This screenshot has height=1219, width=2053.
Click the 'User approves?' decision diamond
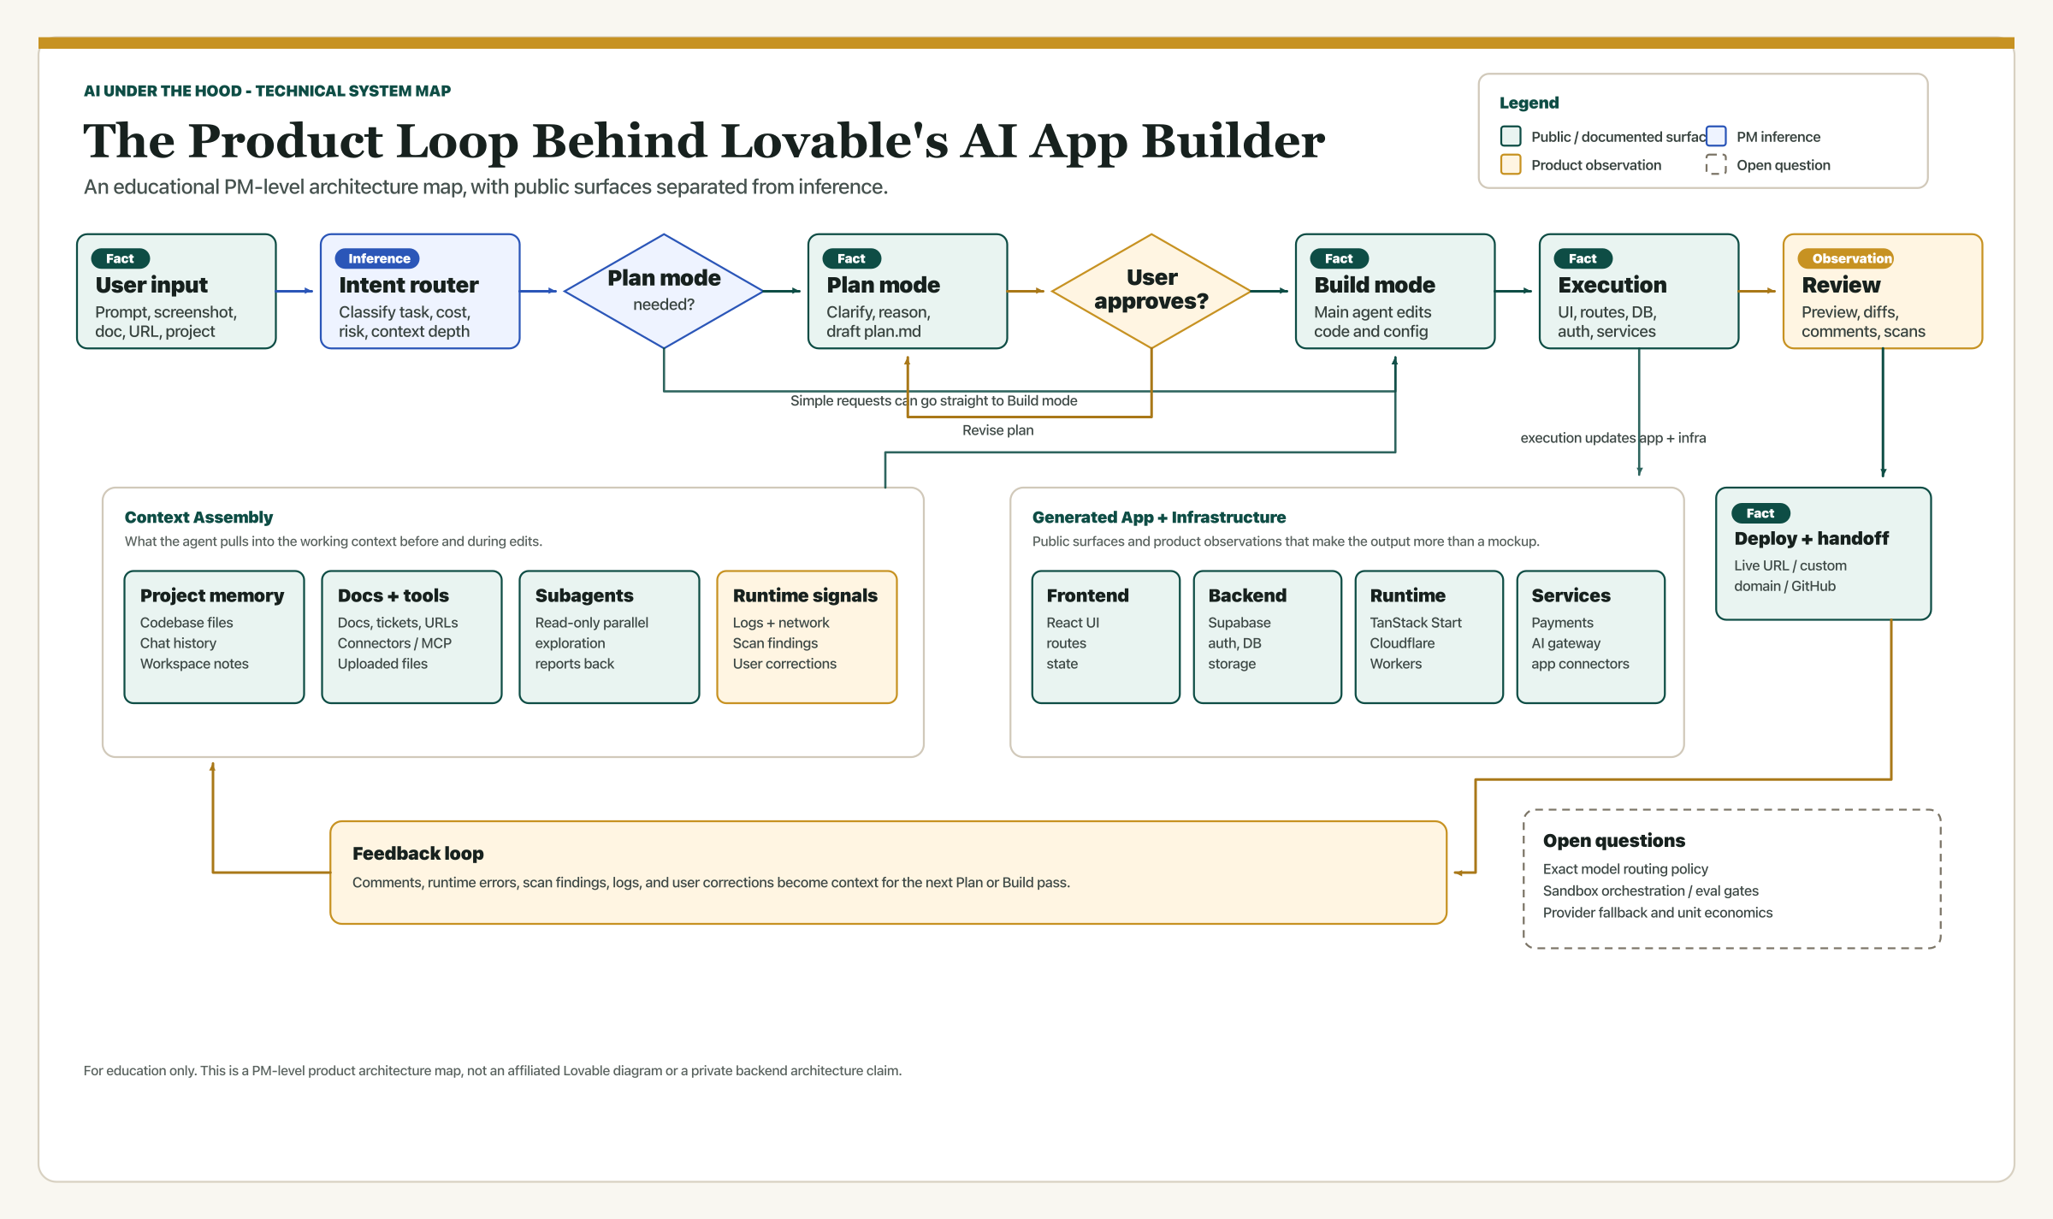coord(1151,291)
